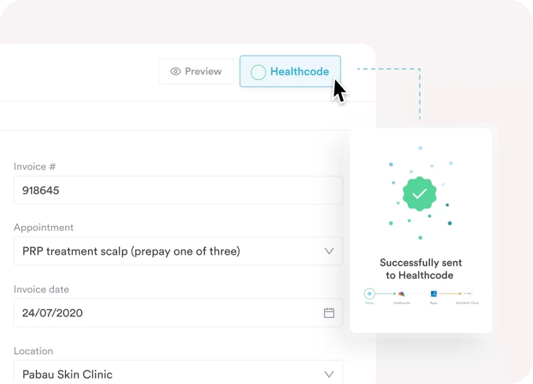This screenshot has height=384, width=533.
Task: Expand the Appointment dropdown chevron
Action: [x=329, y=251]
